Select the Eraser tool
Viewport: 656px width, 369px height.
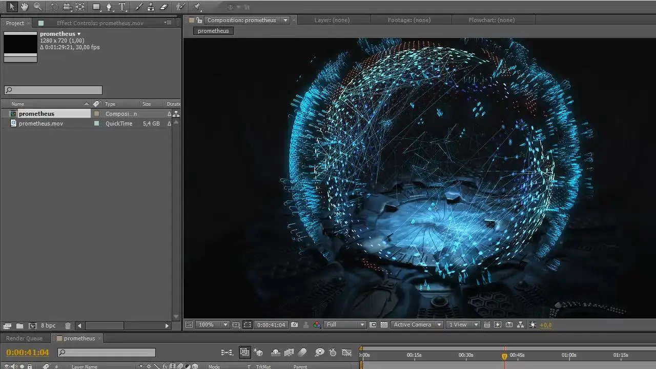click(x=163, y=7)
